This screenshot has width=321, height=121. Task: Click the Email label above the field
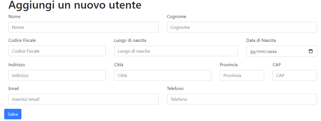[x=13, y=89]
